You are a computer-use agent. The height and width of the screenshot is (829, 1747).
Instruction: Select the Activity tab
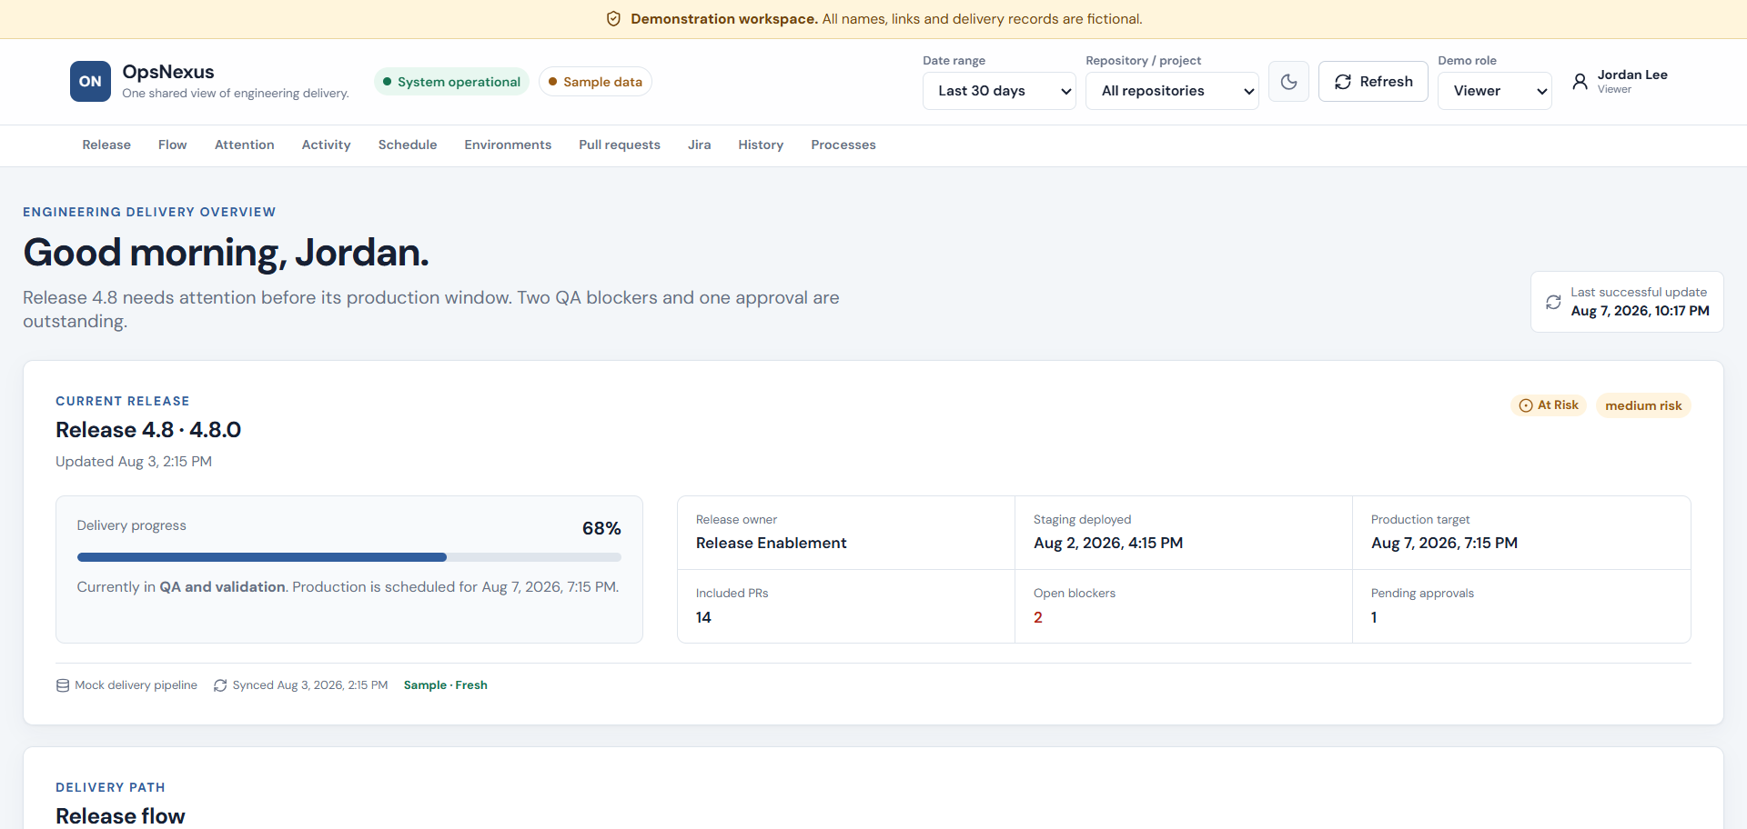pos(327,145)
